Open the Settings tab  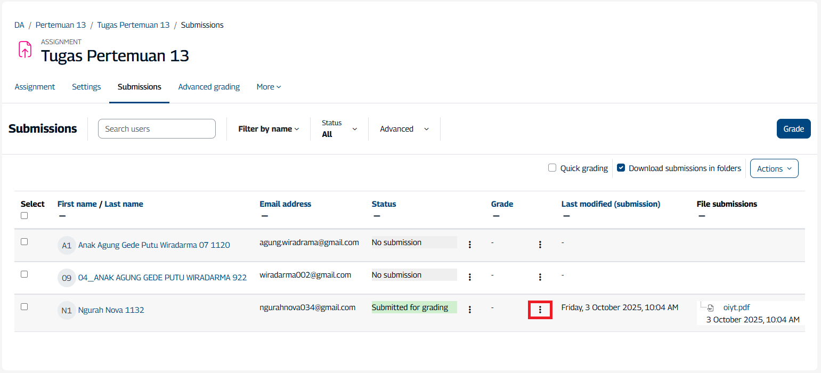pyautogui.click(x=86, y=87)
